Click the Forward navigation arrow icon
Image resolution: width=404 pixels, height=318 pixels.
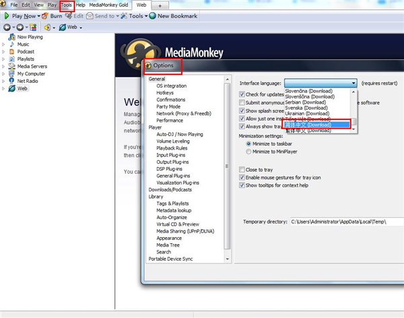click(20, 27)
